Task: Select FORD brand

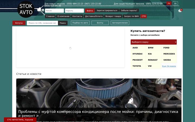Action: [x=166, y=48]
